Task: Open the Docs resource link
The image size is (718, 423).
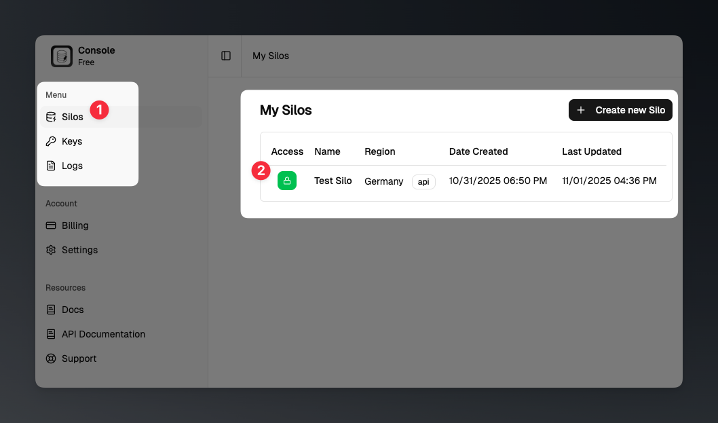Action: point(121,310)
